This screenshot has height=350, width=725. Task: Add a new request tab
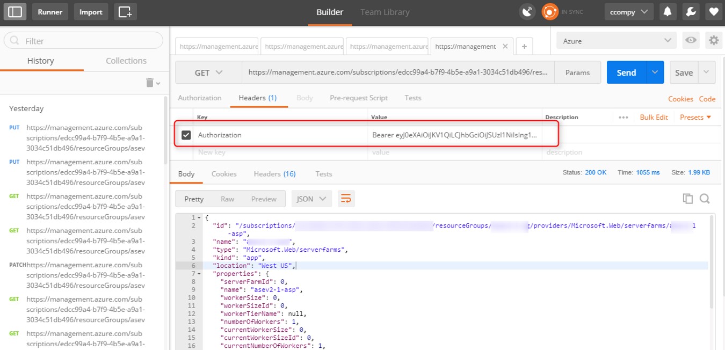pos(524,47)
